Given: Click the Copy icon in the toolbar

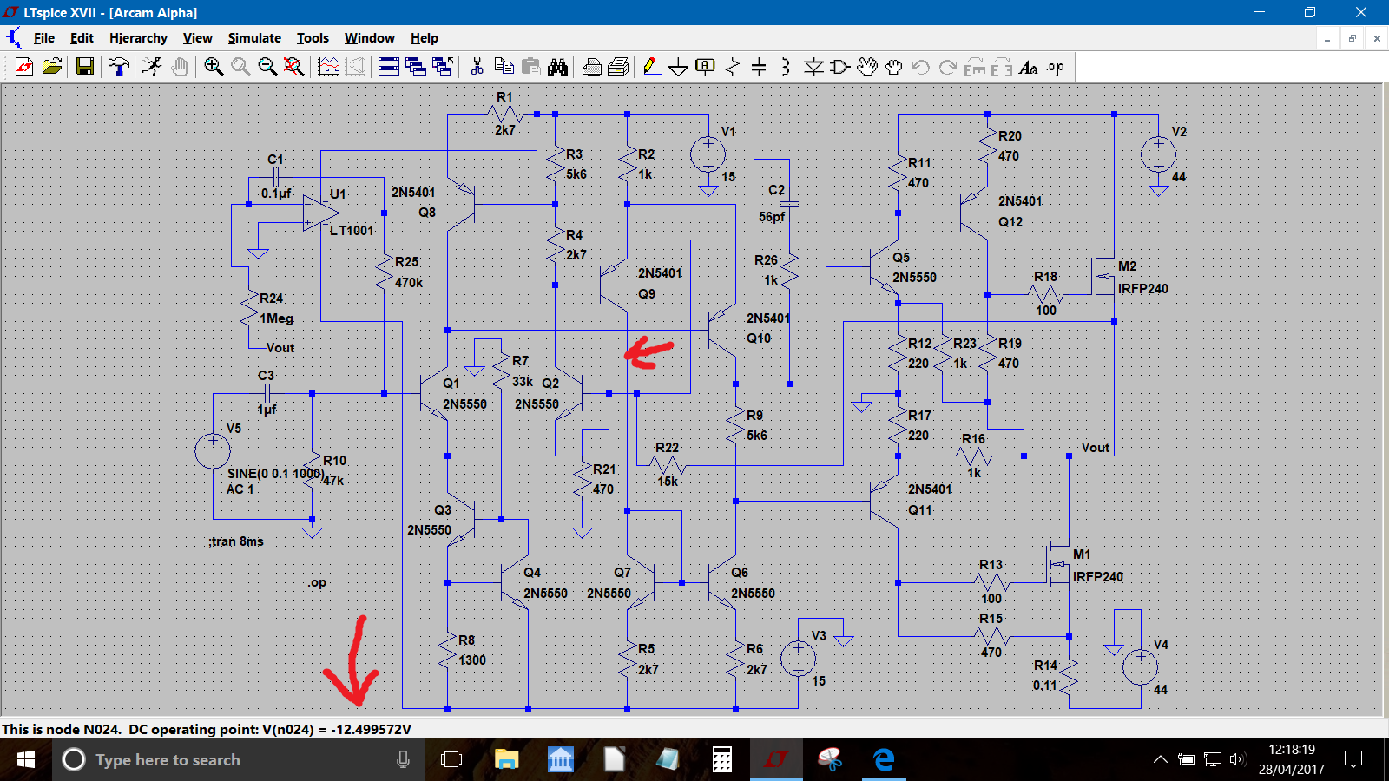Looking at the screenshot, I should point(504,67).
